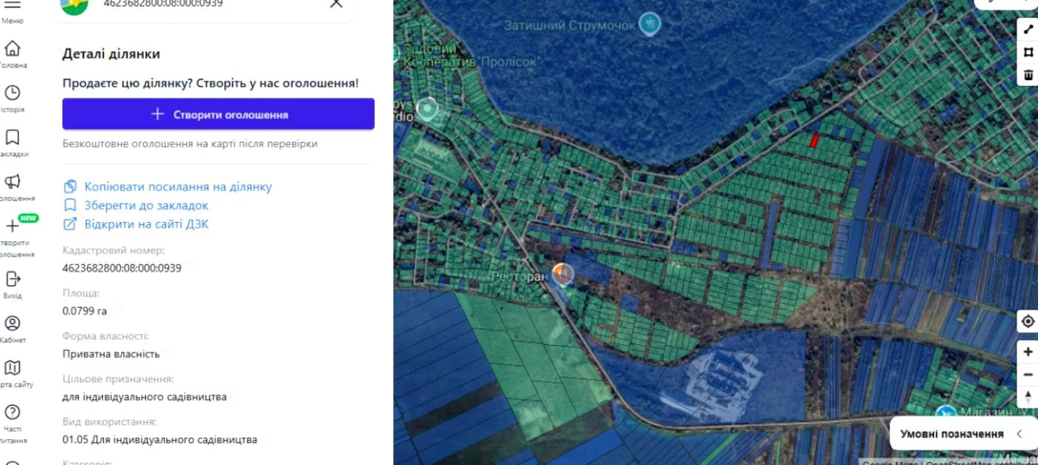
Task: Center map on my location
Action: click(x=1028, y=321)
